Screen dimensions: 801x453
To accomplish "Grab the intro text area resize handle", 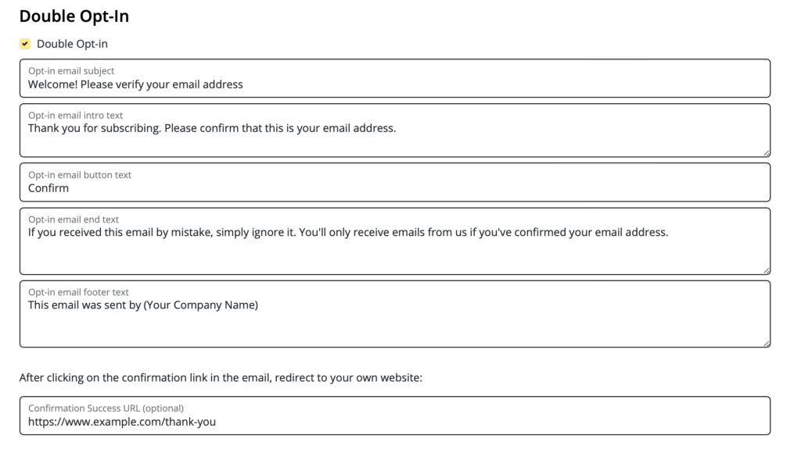I will tap(767, 153).
